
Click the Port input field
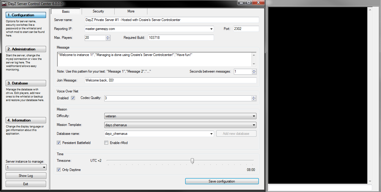(x=246, y=29)
